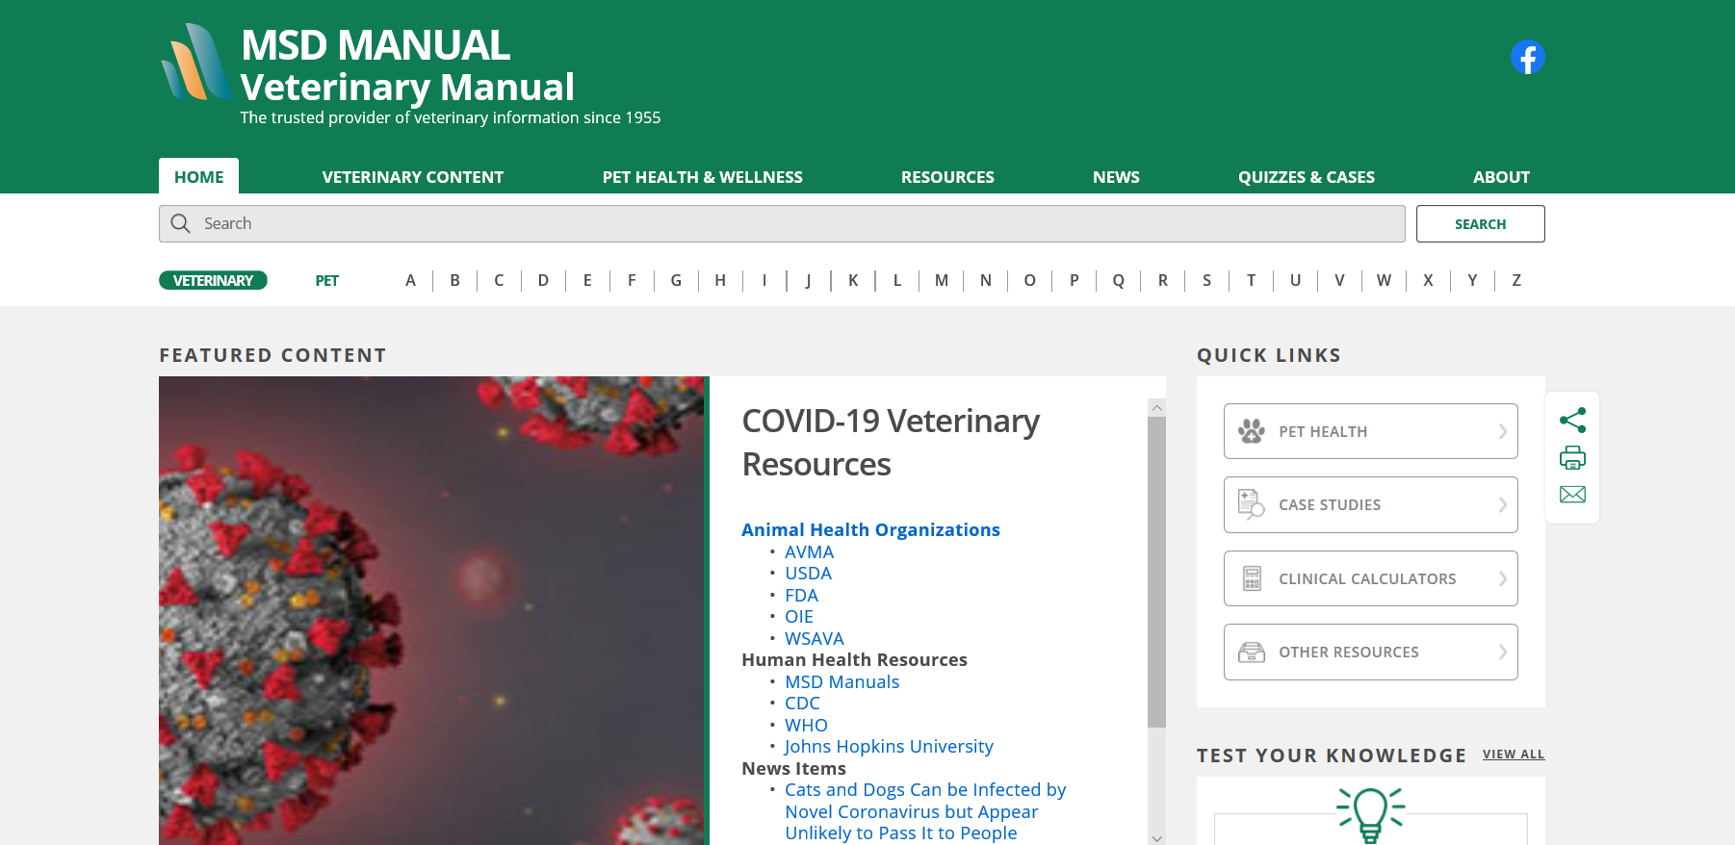The width and height of the screenshot is (1735, 845).
Task: Open the Cats and Dogs coronavirus news link
Action: [925, 811]
